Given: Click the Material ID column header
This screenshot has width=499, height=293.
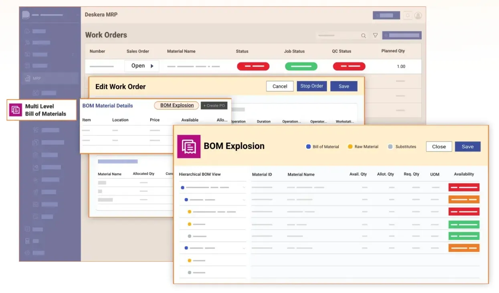Looking at the screenshot, I should (x=262, y=175).
